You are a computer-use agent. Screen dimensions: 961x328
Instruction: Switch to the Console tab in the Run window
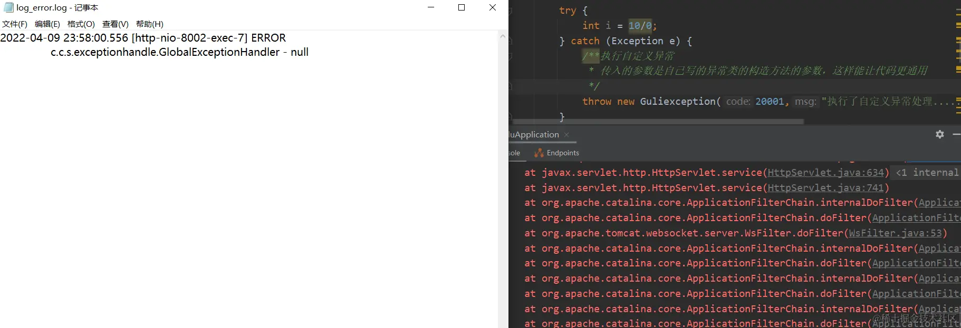(x=514, y=153)
